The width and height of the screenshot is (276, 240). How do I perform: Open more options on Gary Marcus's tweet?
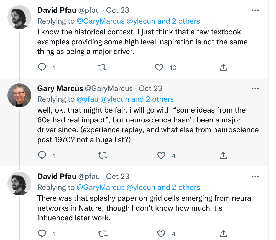coord(255,88)
